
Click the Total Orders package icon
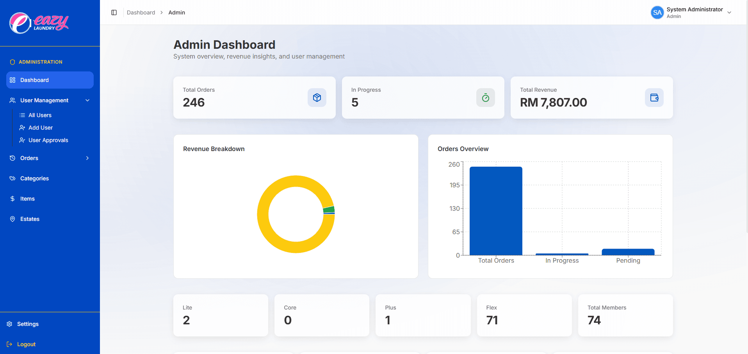(x=317, y=98)
